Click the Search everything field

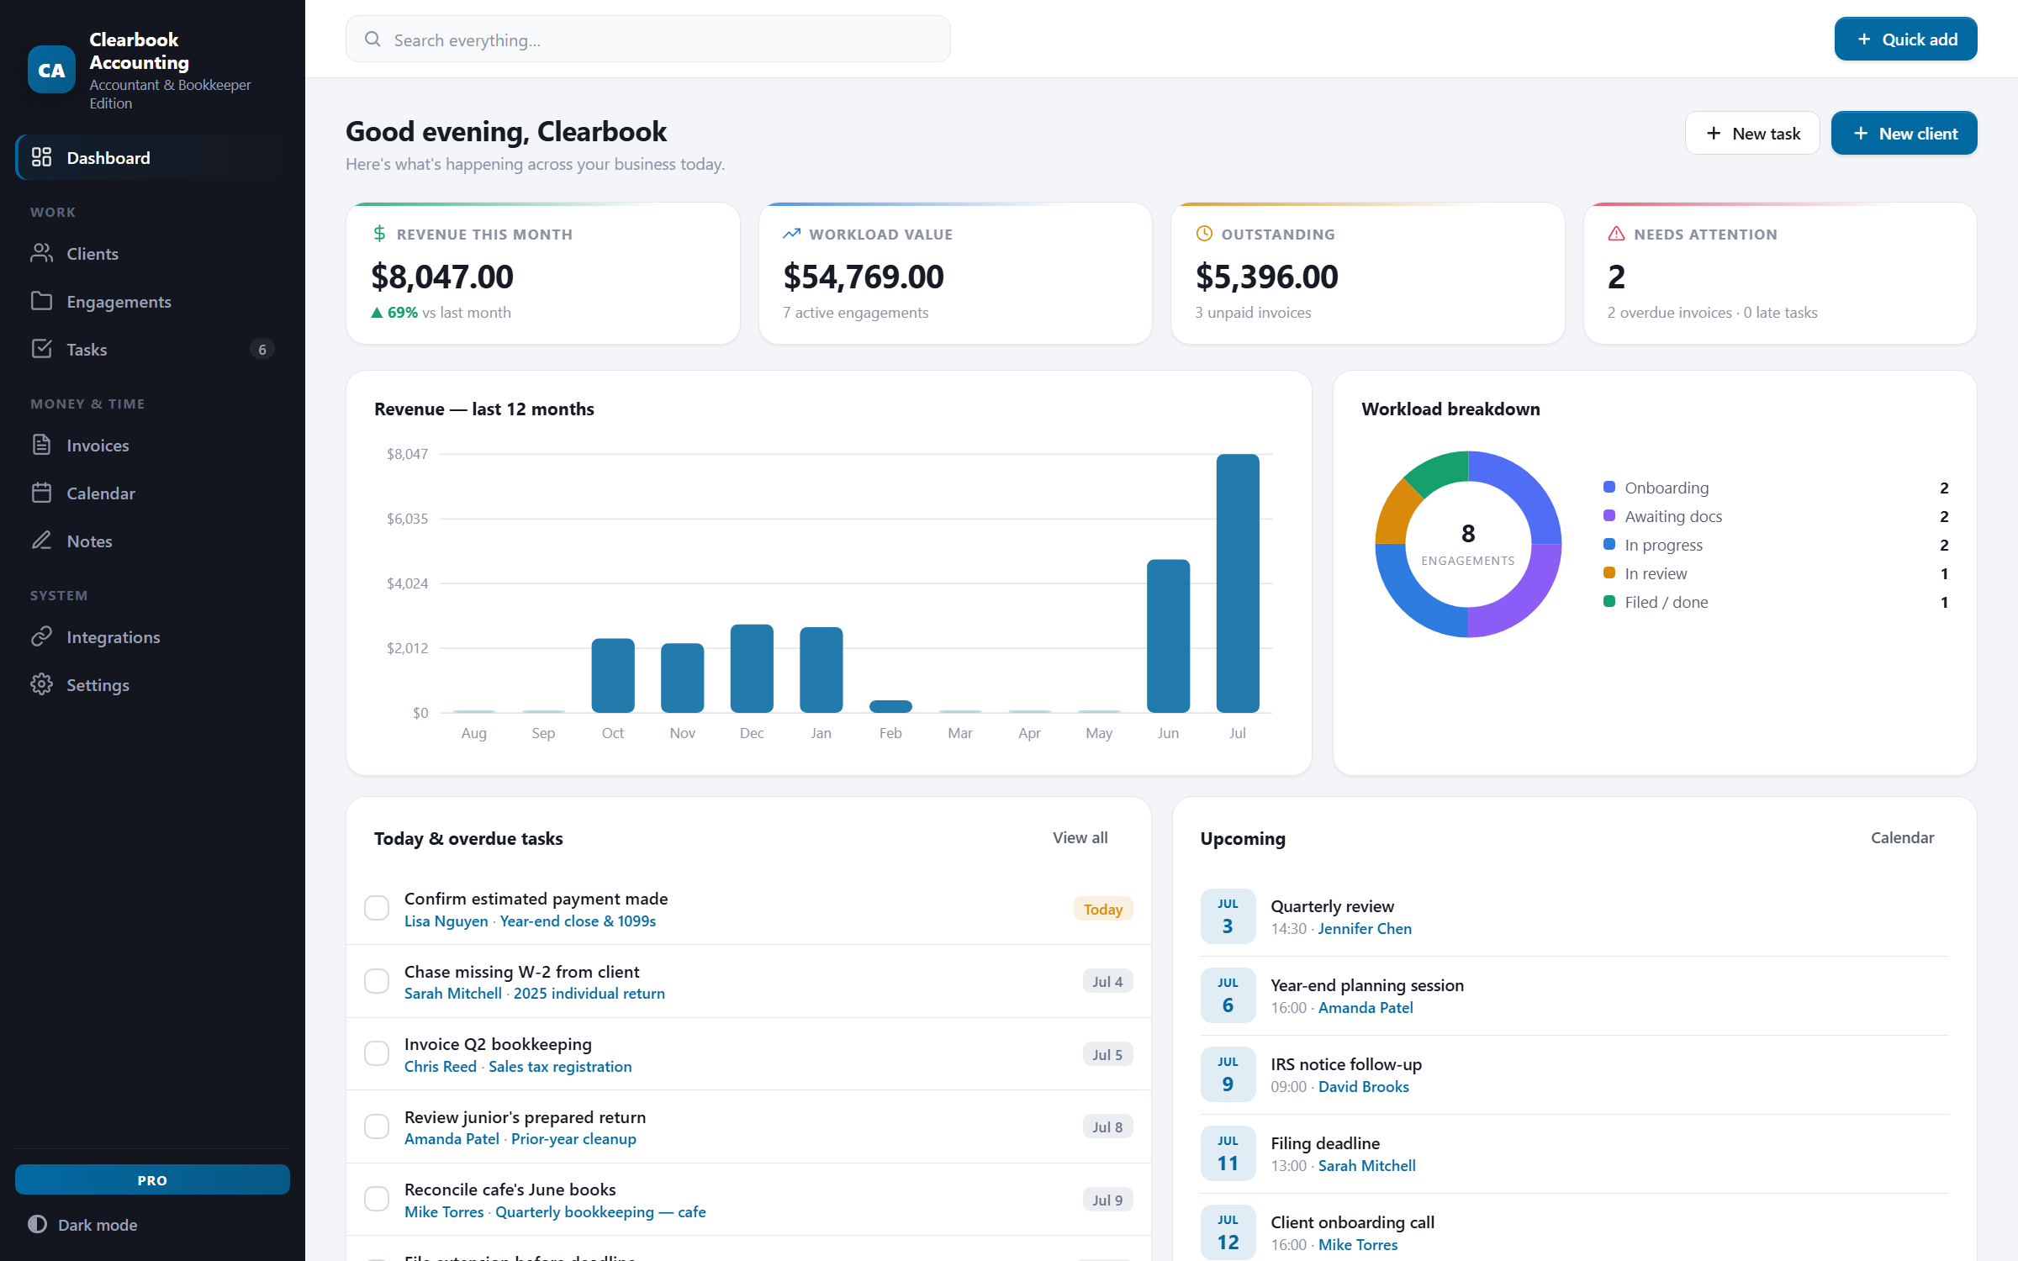647,39
